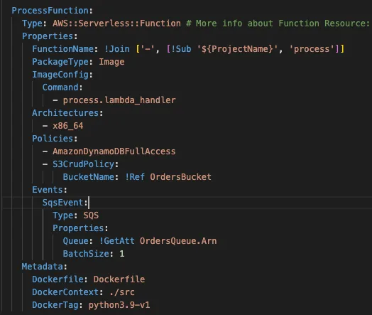Click the Queue key
This screenshot has height=315, width=372.
point(76,241)
